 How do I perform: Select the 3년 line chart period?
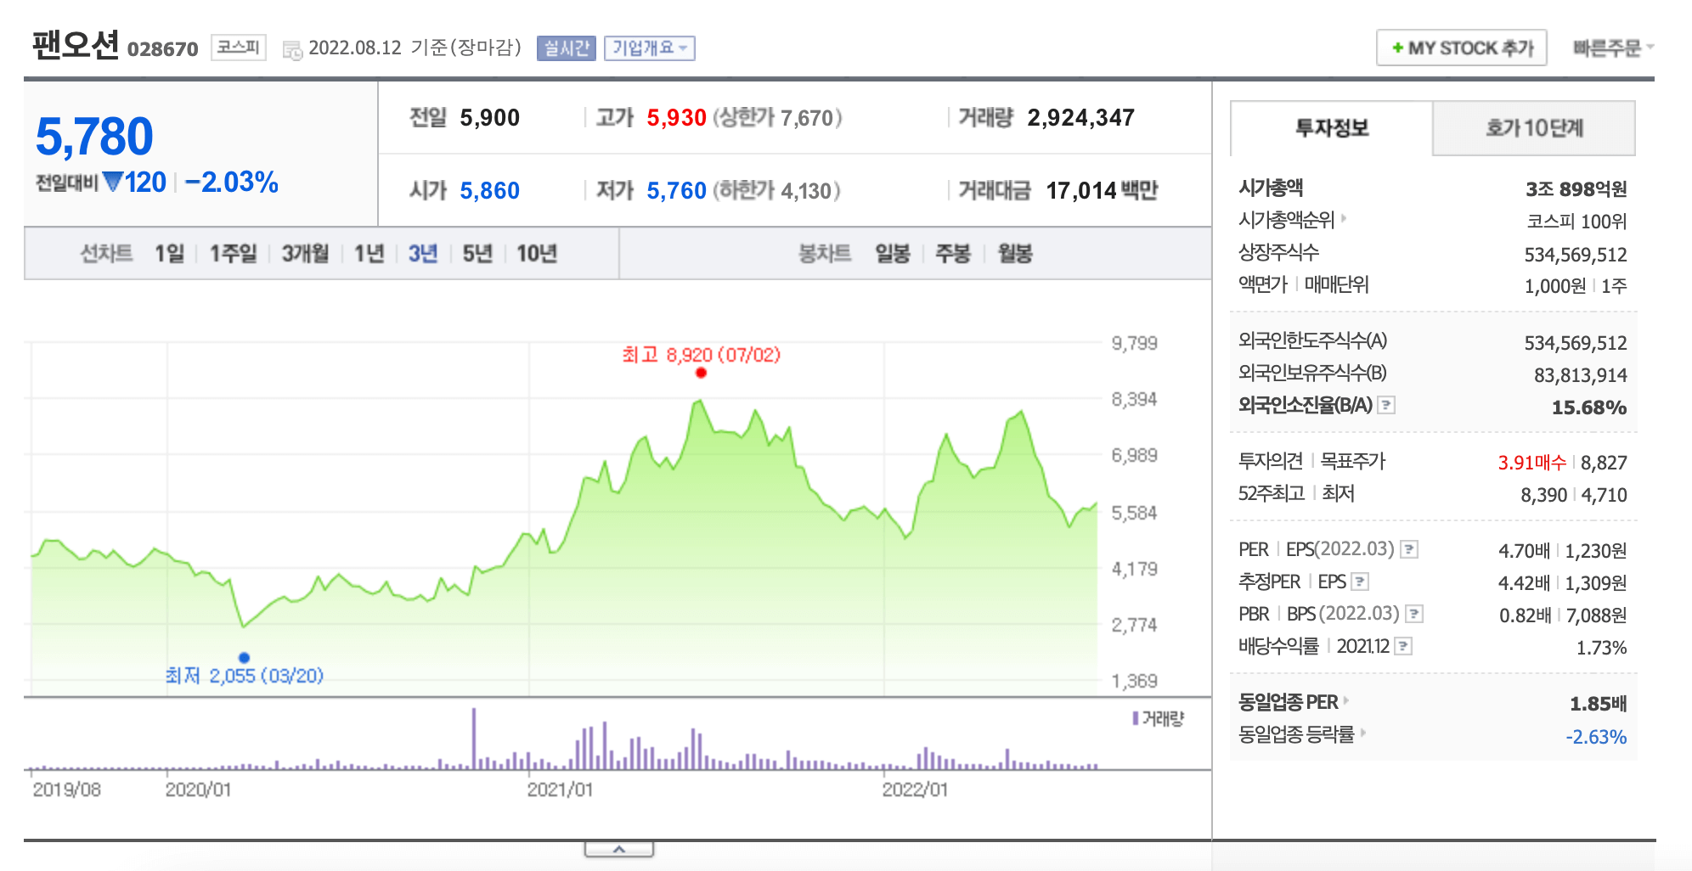click(x=422, y=253)
